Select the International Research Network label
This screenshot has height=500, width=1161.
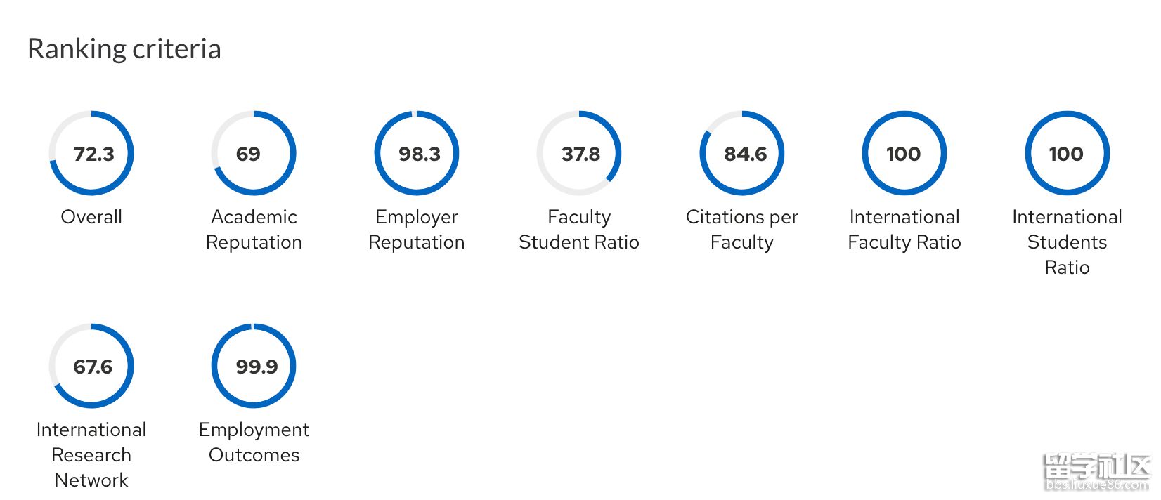(91, 455)
